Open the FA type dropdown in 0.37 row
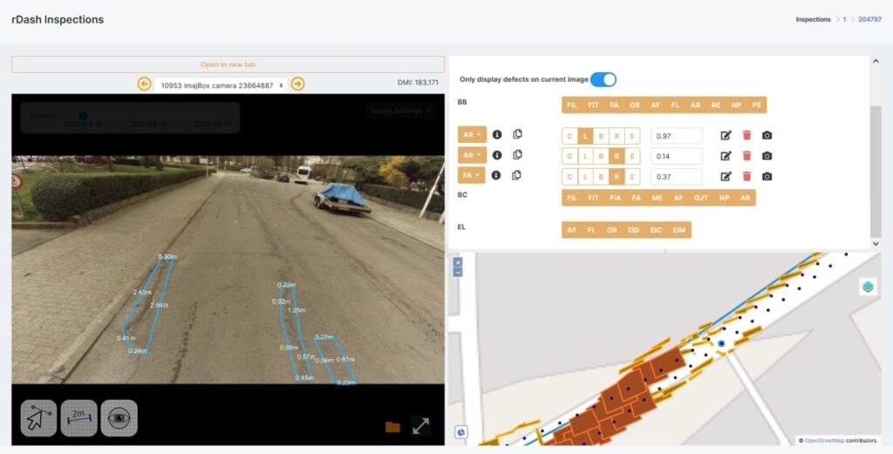893x454 pixels. 472,175
